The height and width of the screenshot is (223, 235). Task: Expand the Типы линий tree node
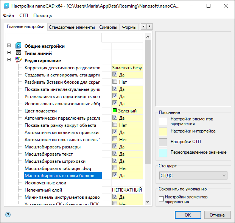point(9,53)
